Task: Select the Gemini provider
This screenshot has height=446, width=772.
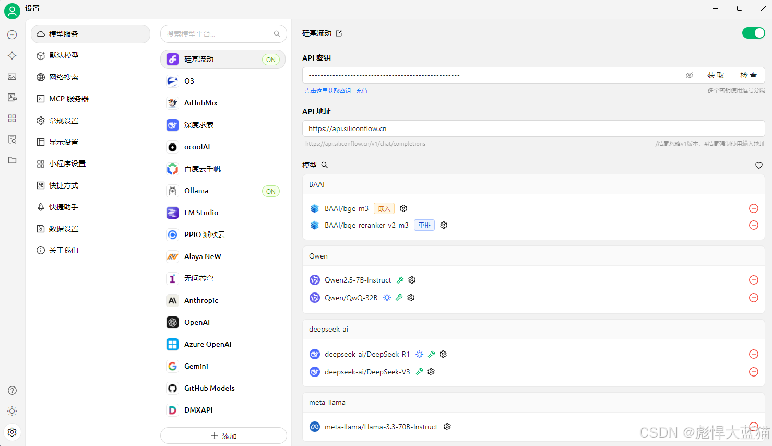Action: coord(223,366)
